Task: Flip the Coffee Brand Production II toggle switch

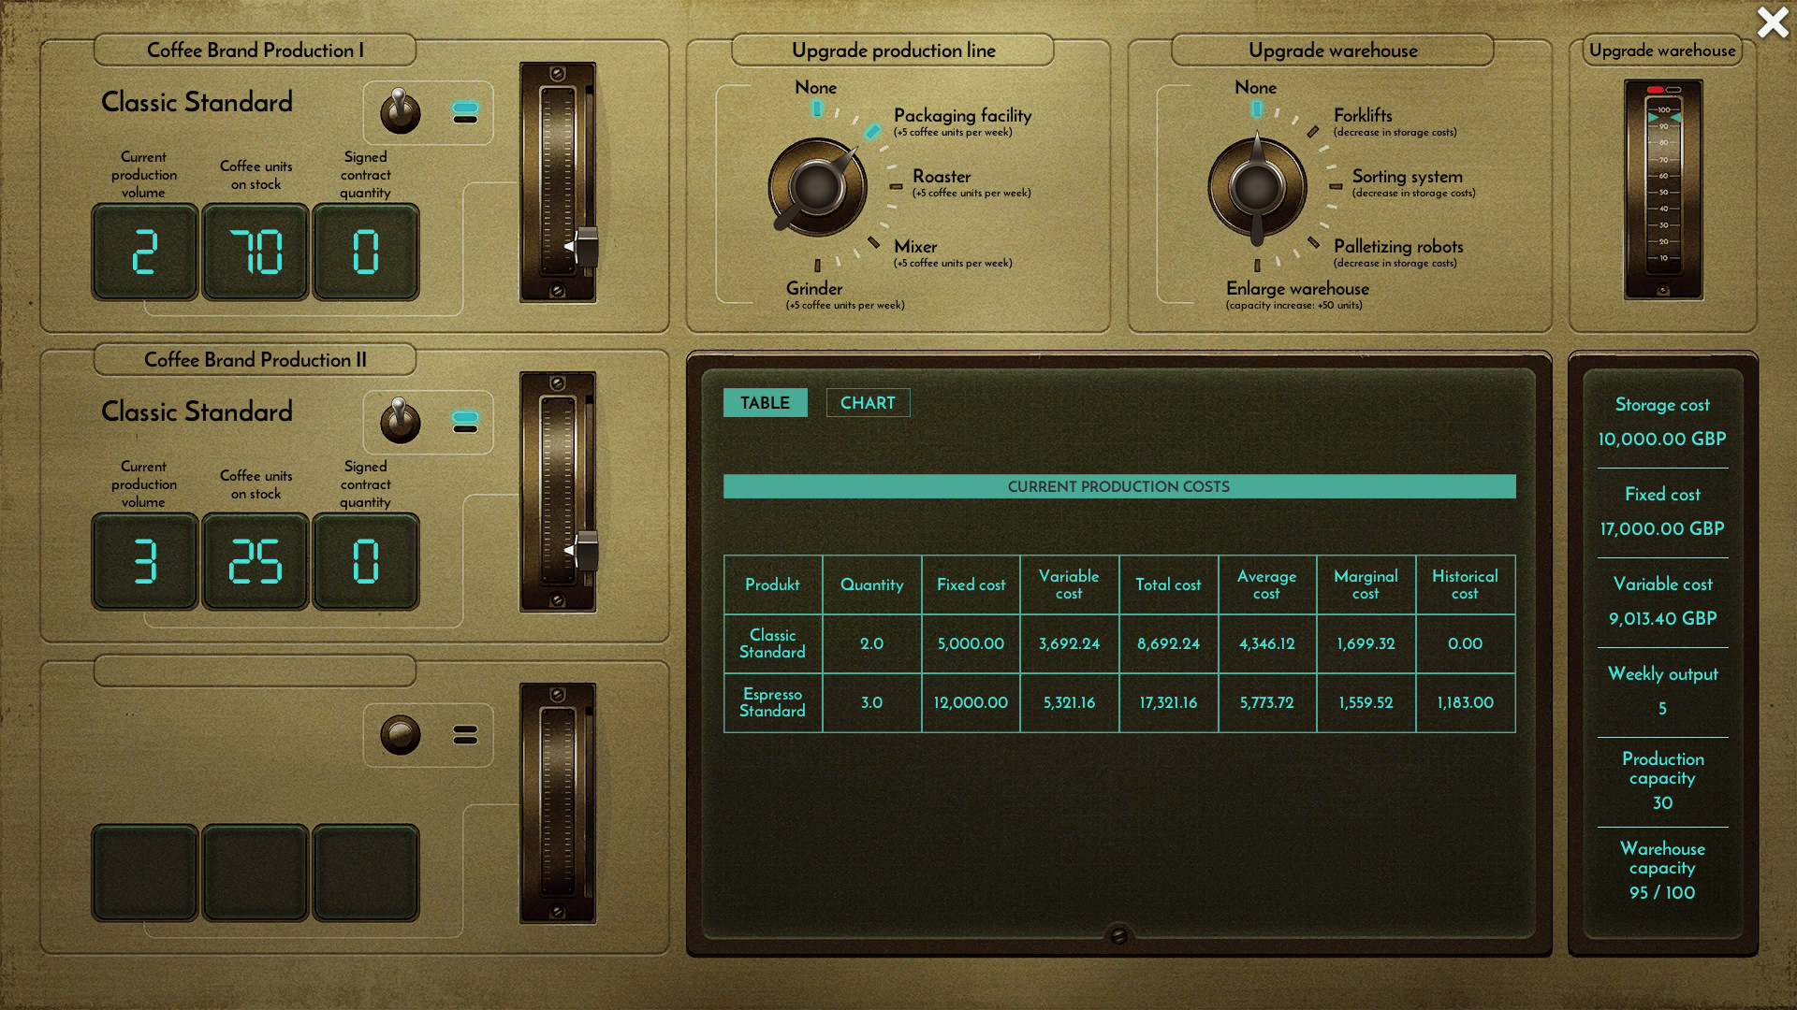Action: point(400,422)
